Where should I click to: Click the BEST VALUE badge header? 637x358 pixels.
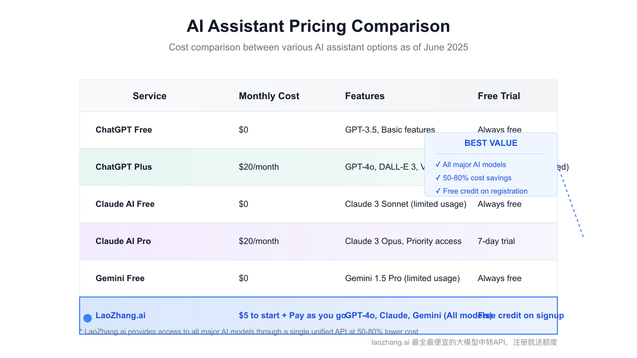(491, 143)
